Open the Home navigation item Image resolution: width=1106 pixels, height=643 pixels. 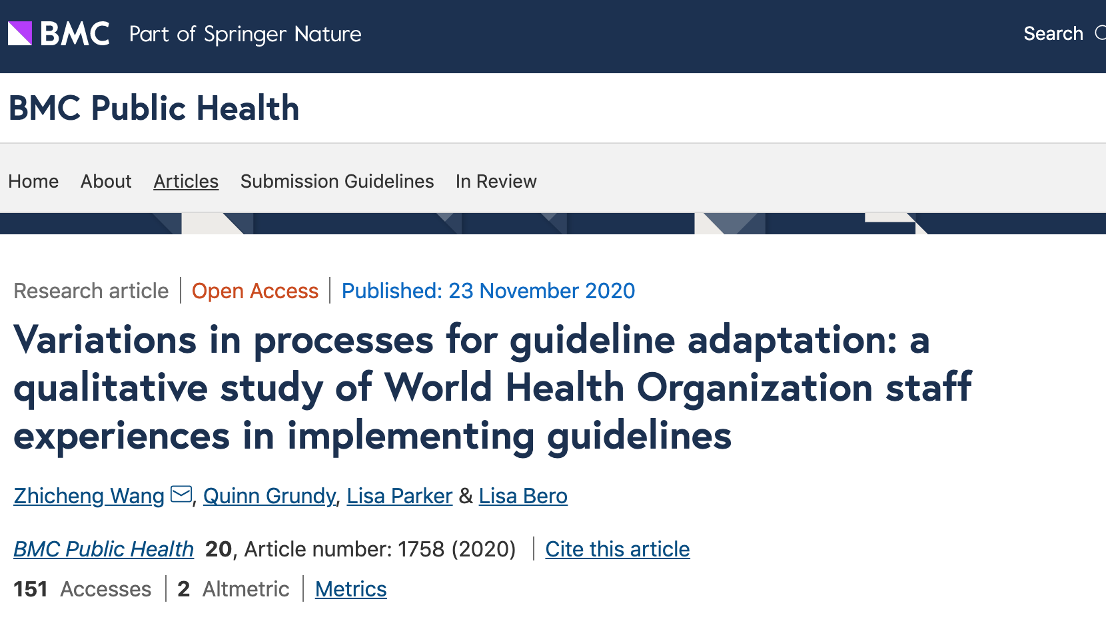click(x=33, y=180)
